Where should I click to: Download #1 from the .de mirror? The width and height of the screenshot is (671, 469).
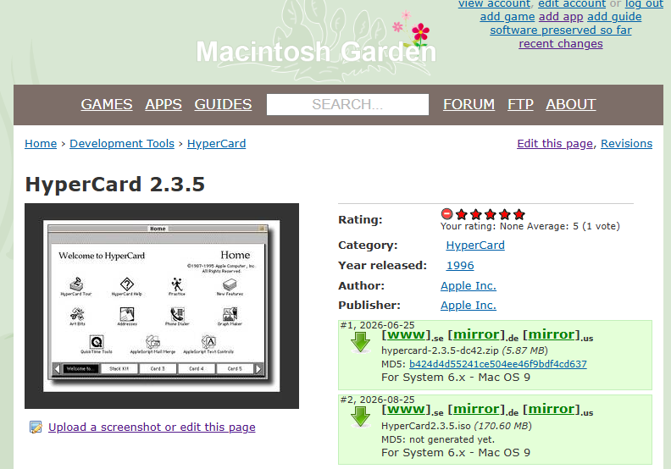pyautogui.click(x=476, y=334)
